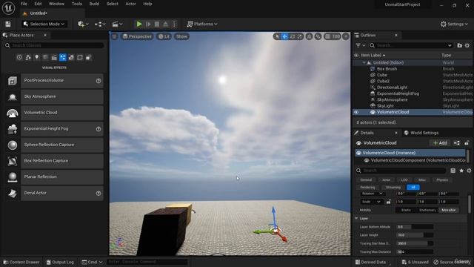Viewport: 474px width, 267px height.
Task: Toggle the Details lock icon
Action: click(x=467, y=143)
